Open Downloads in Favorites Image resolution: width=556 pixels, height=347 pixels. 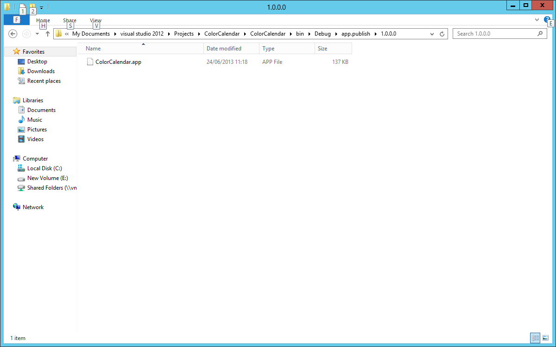pyautogui.click(x=41, y=71)
